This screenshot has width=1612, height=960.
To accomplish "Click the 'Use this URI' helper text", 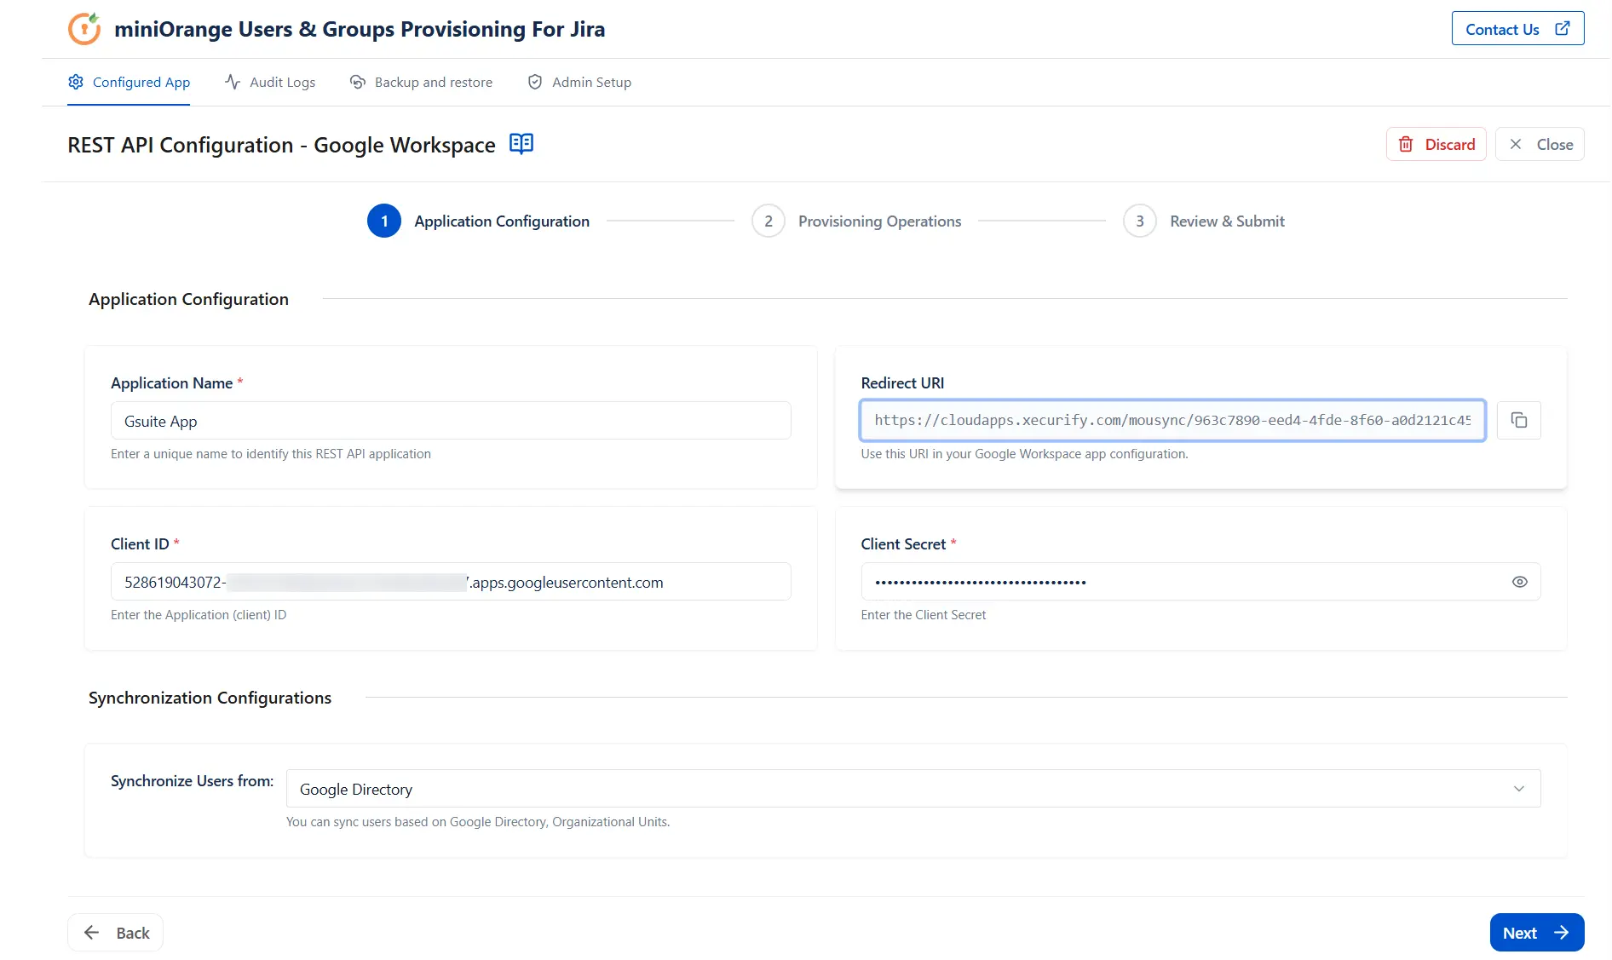I will [x=1024, y=453].
